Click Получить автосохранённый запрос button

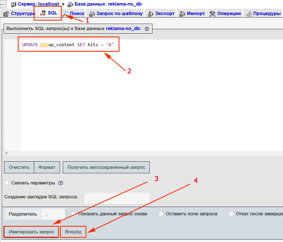pyautogui.click(x=106, y=167)
